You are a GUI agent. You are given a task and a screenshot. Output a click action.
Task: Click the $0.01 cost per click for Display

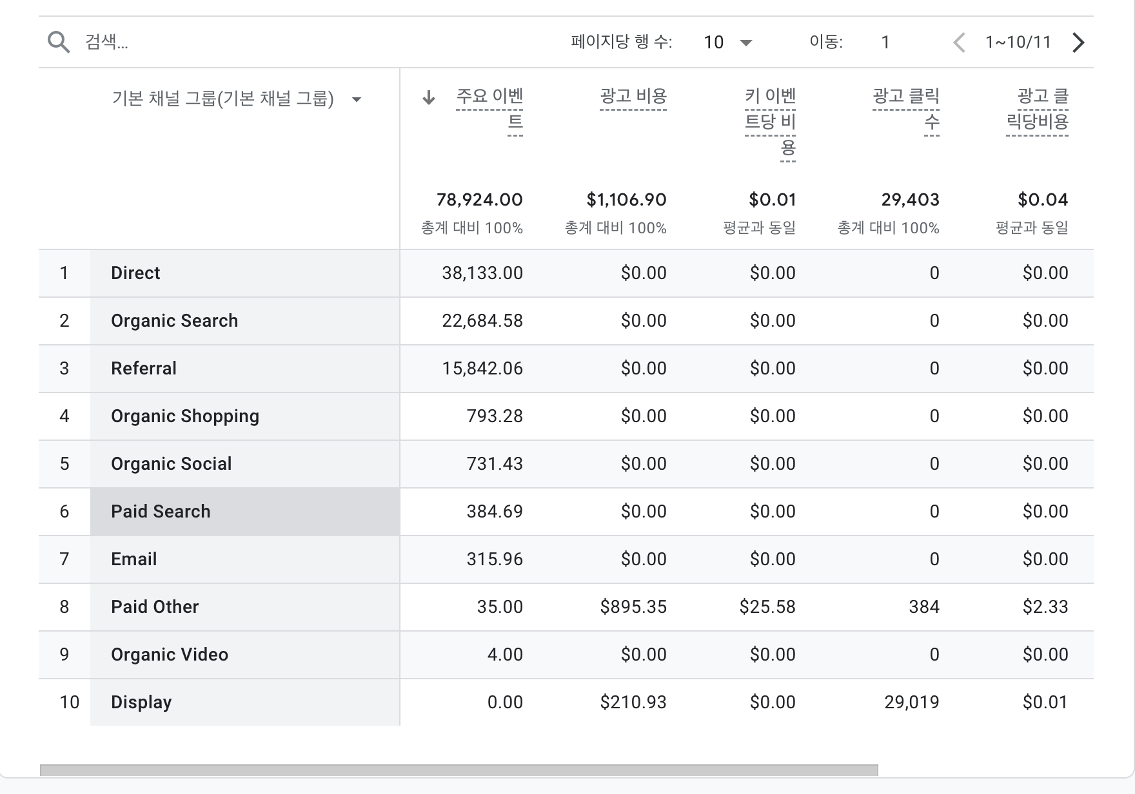(x=1045, y=702)
